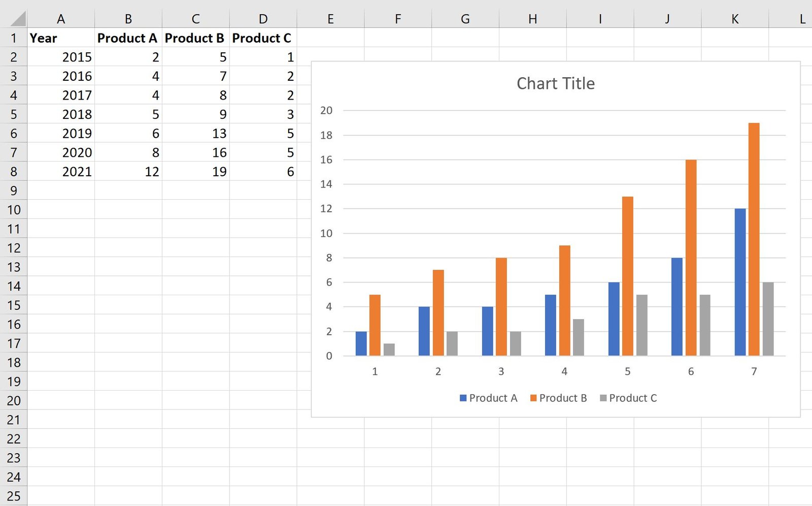Select the gray Product C legend marker

pyautogui.click(x=603, y=398)
